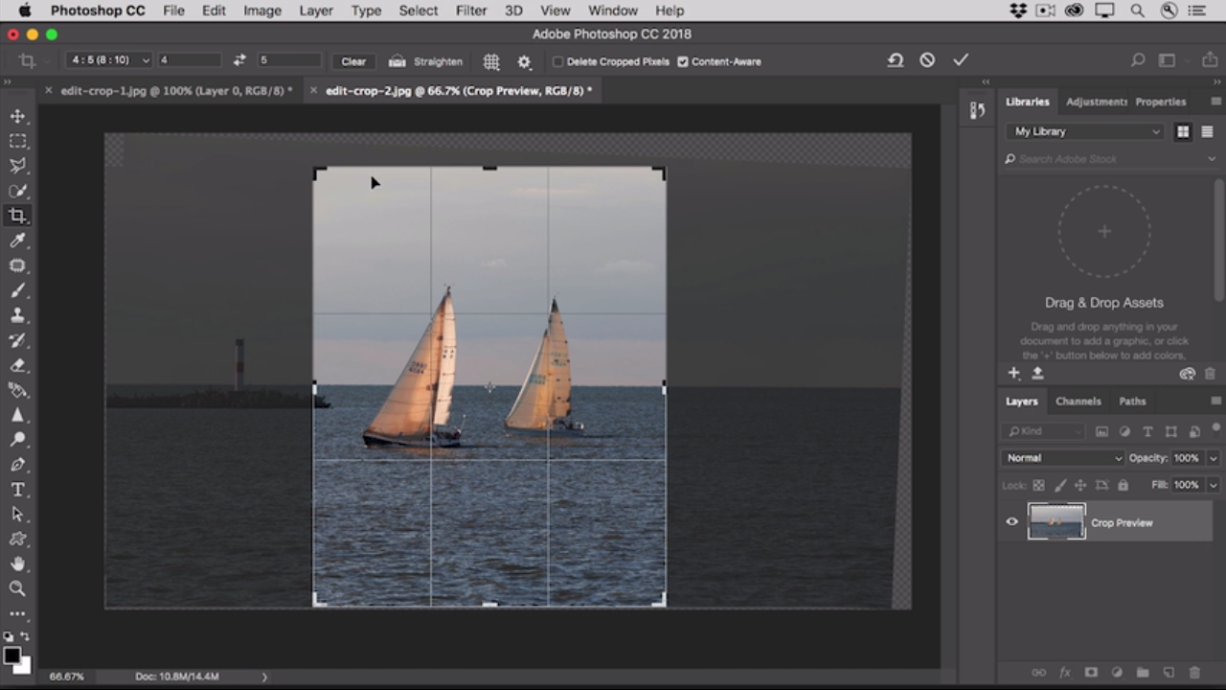Select the Brush tool
Screen dimensions: 1226x690
pyautogui.click(x=17, y=290)
